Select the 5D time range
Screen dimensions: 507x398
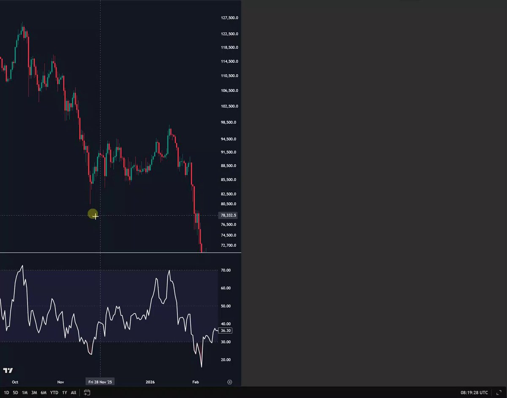click(x=15, y=393)
